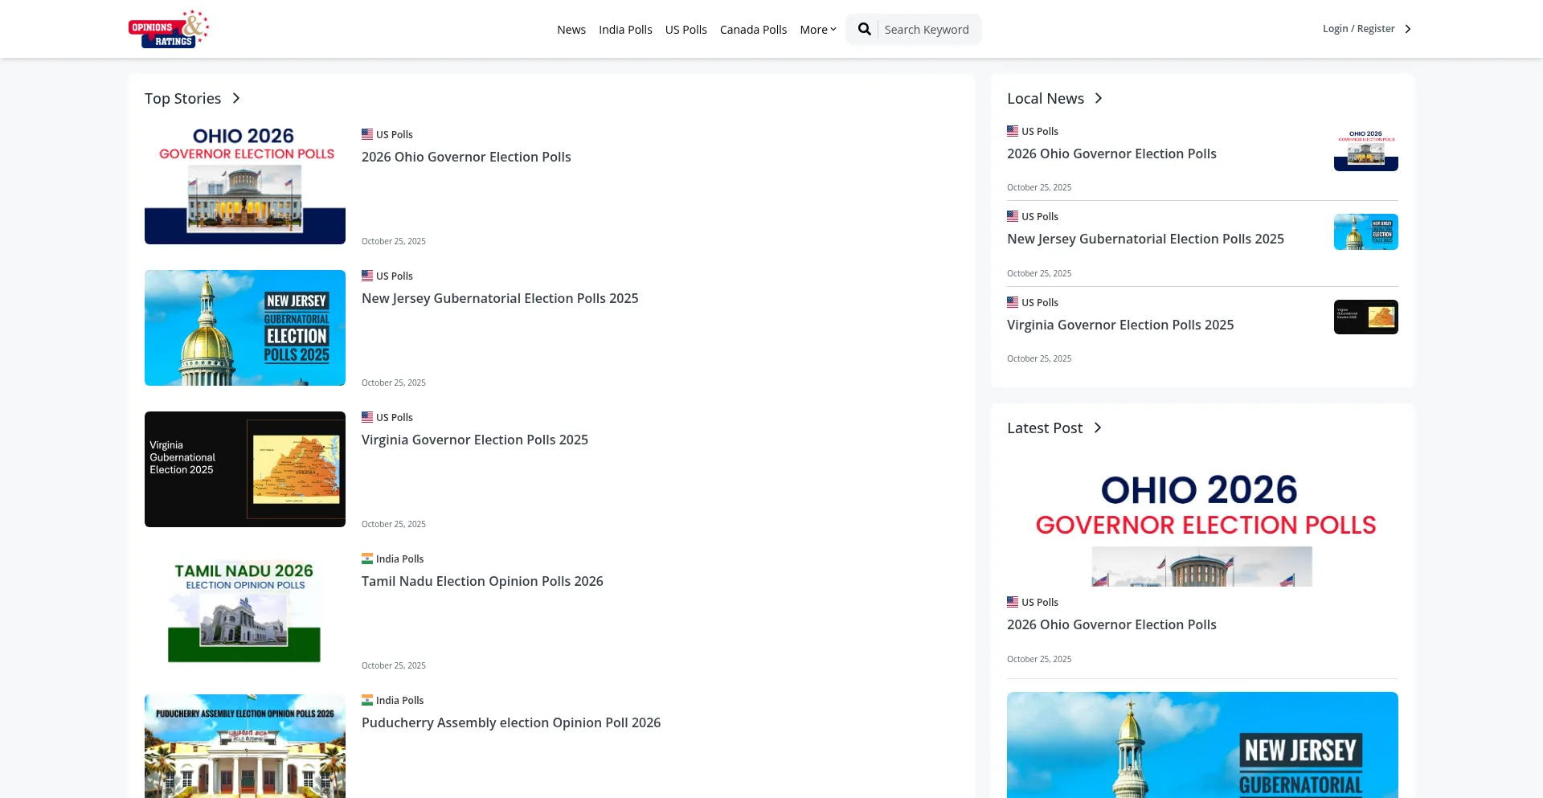Screen dimensions: 1543x798
Task: Open Canada Polls in the navigation bar
Action: point(753,30)
